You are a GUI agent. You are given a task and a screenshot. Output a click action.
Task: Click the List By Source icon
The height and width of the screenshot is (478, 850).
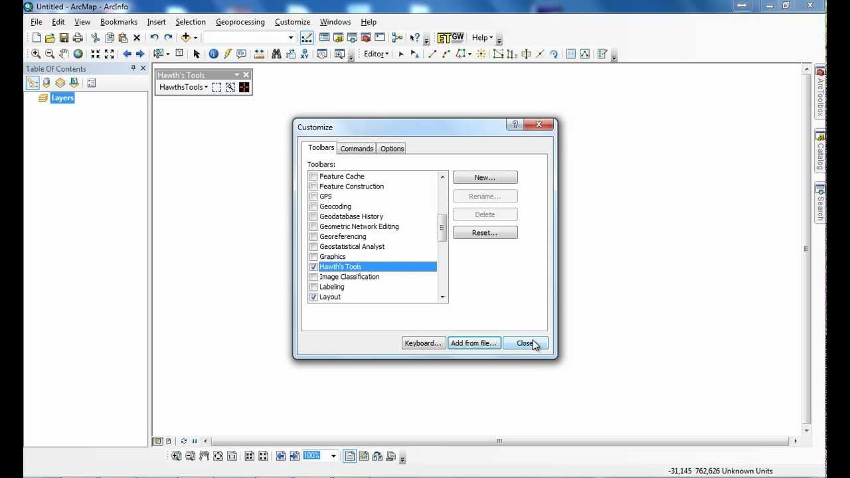(46, 83)
